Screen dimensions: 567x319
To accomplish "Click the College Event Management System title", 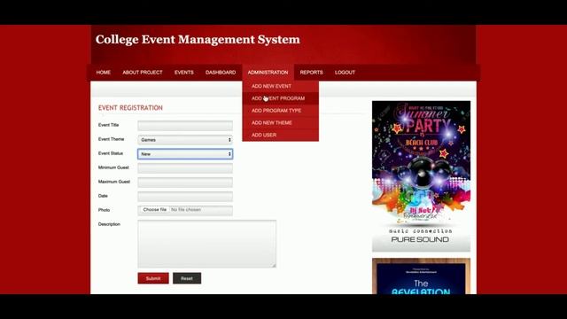I will click(198, 39).
